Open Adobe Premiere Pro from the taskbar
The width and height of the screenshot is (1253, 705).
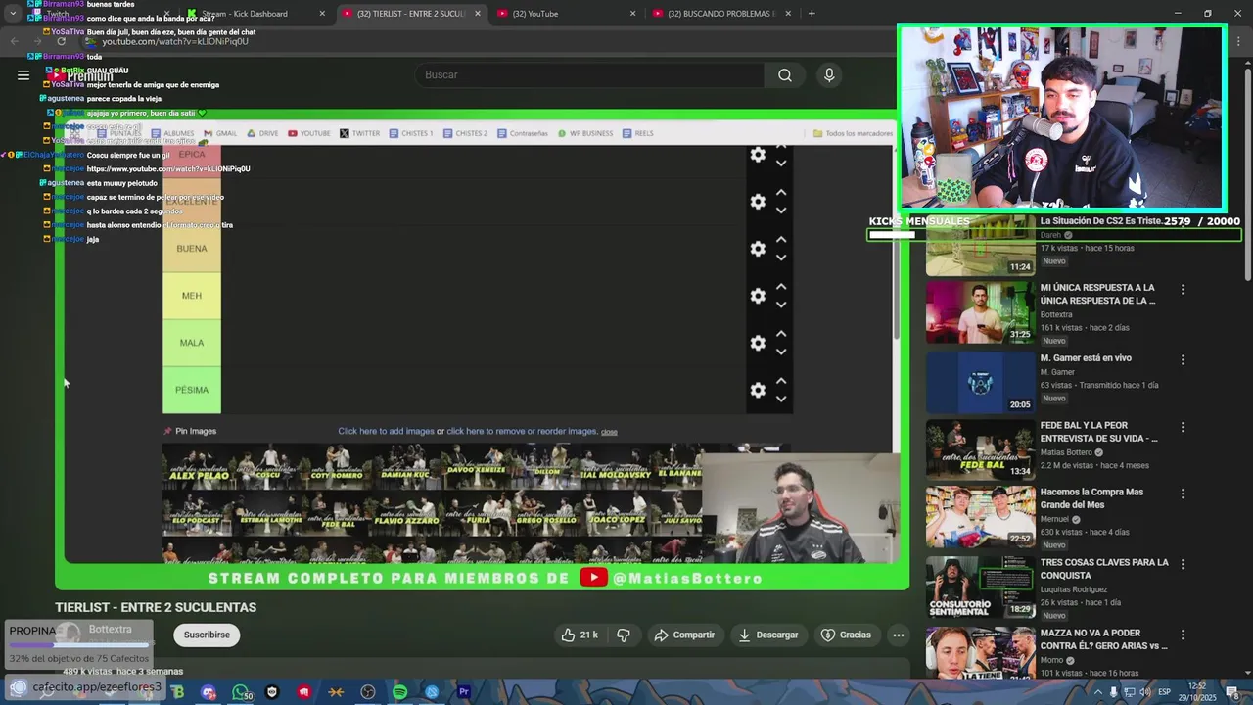pyautogui.click(x=464, y=692)
